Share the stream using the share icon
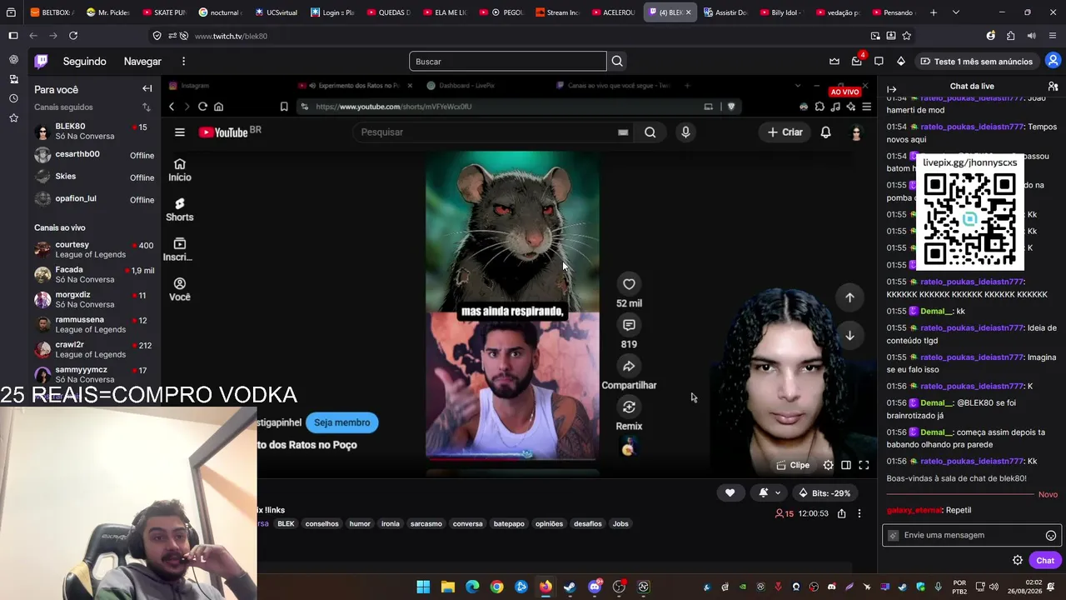Image resolution: width=1066 pixels, height=600 pixels. (842, 513)
